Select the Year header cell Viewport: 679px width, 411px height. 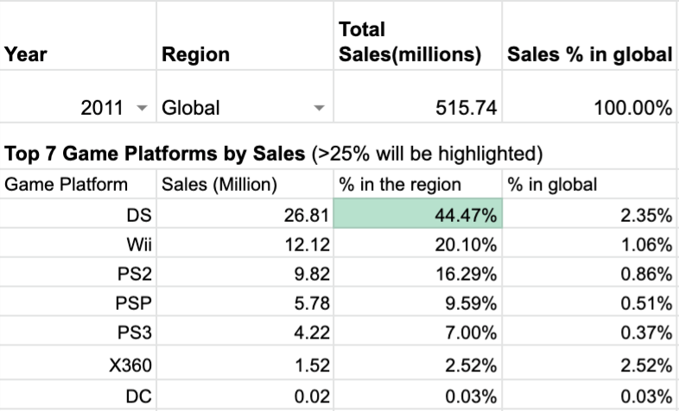pos(26,55)
